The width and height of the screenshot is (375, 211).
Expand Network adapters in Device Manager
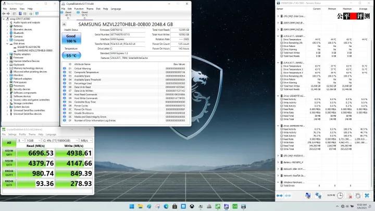coord(7,79)
